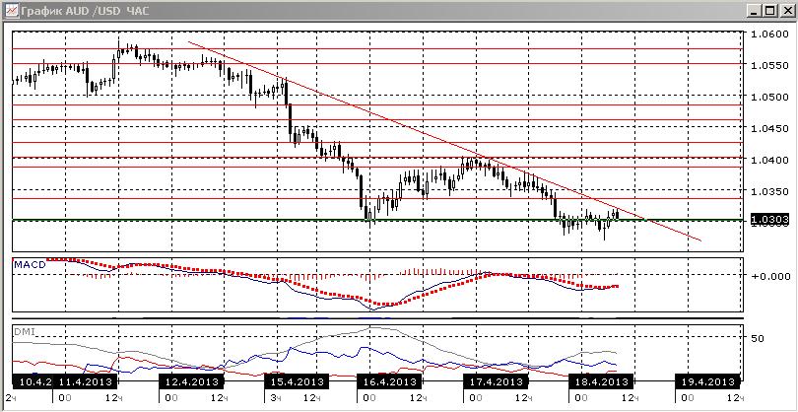Click the partially shown 10.4.2 date label
Viewport: 798px width, 412px height.
33,381
